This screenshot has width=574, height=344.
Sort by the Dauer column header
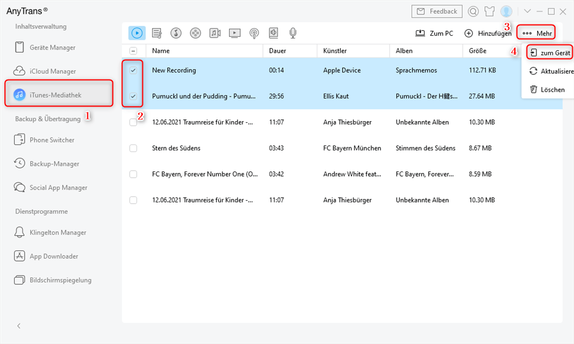pyautogui.click(x=278, y=51)
